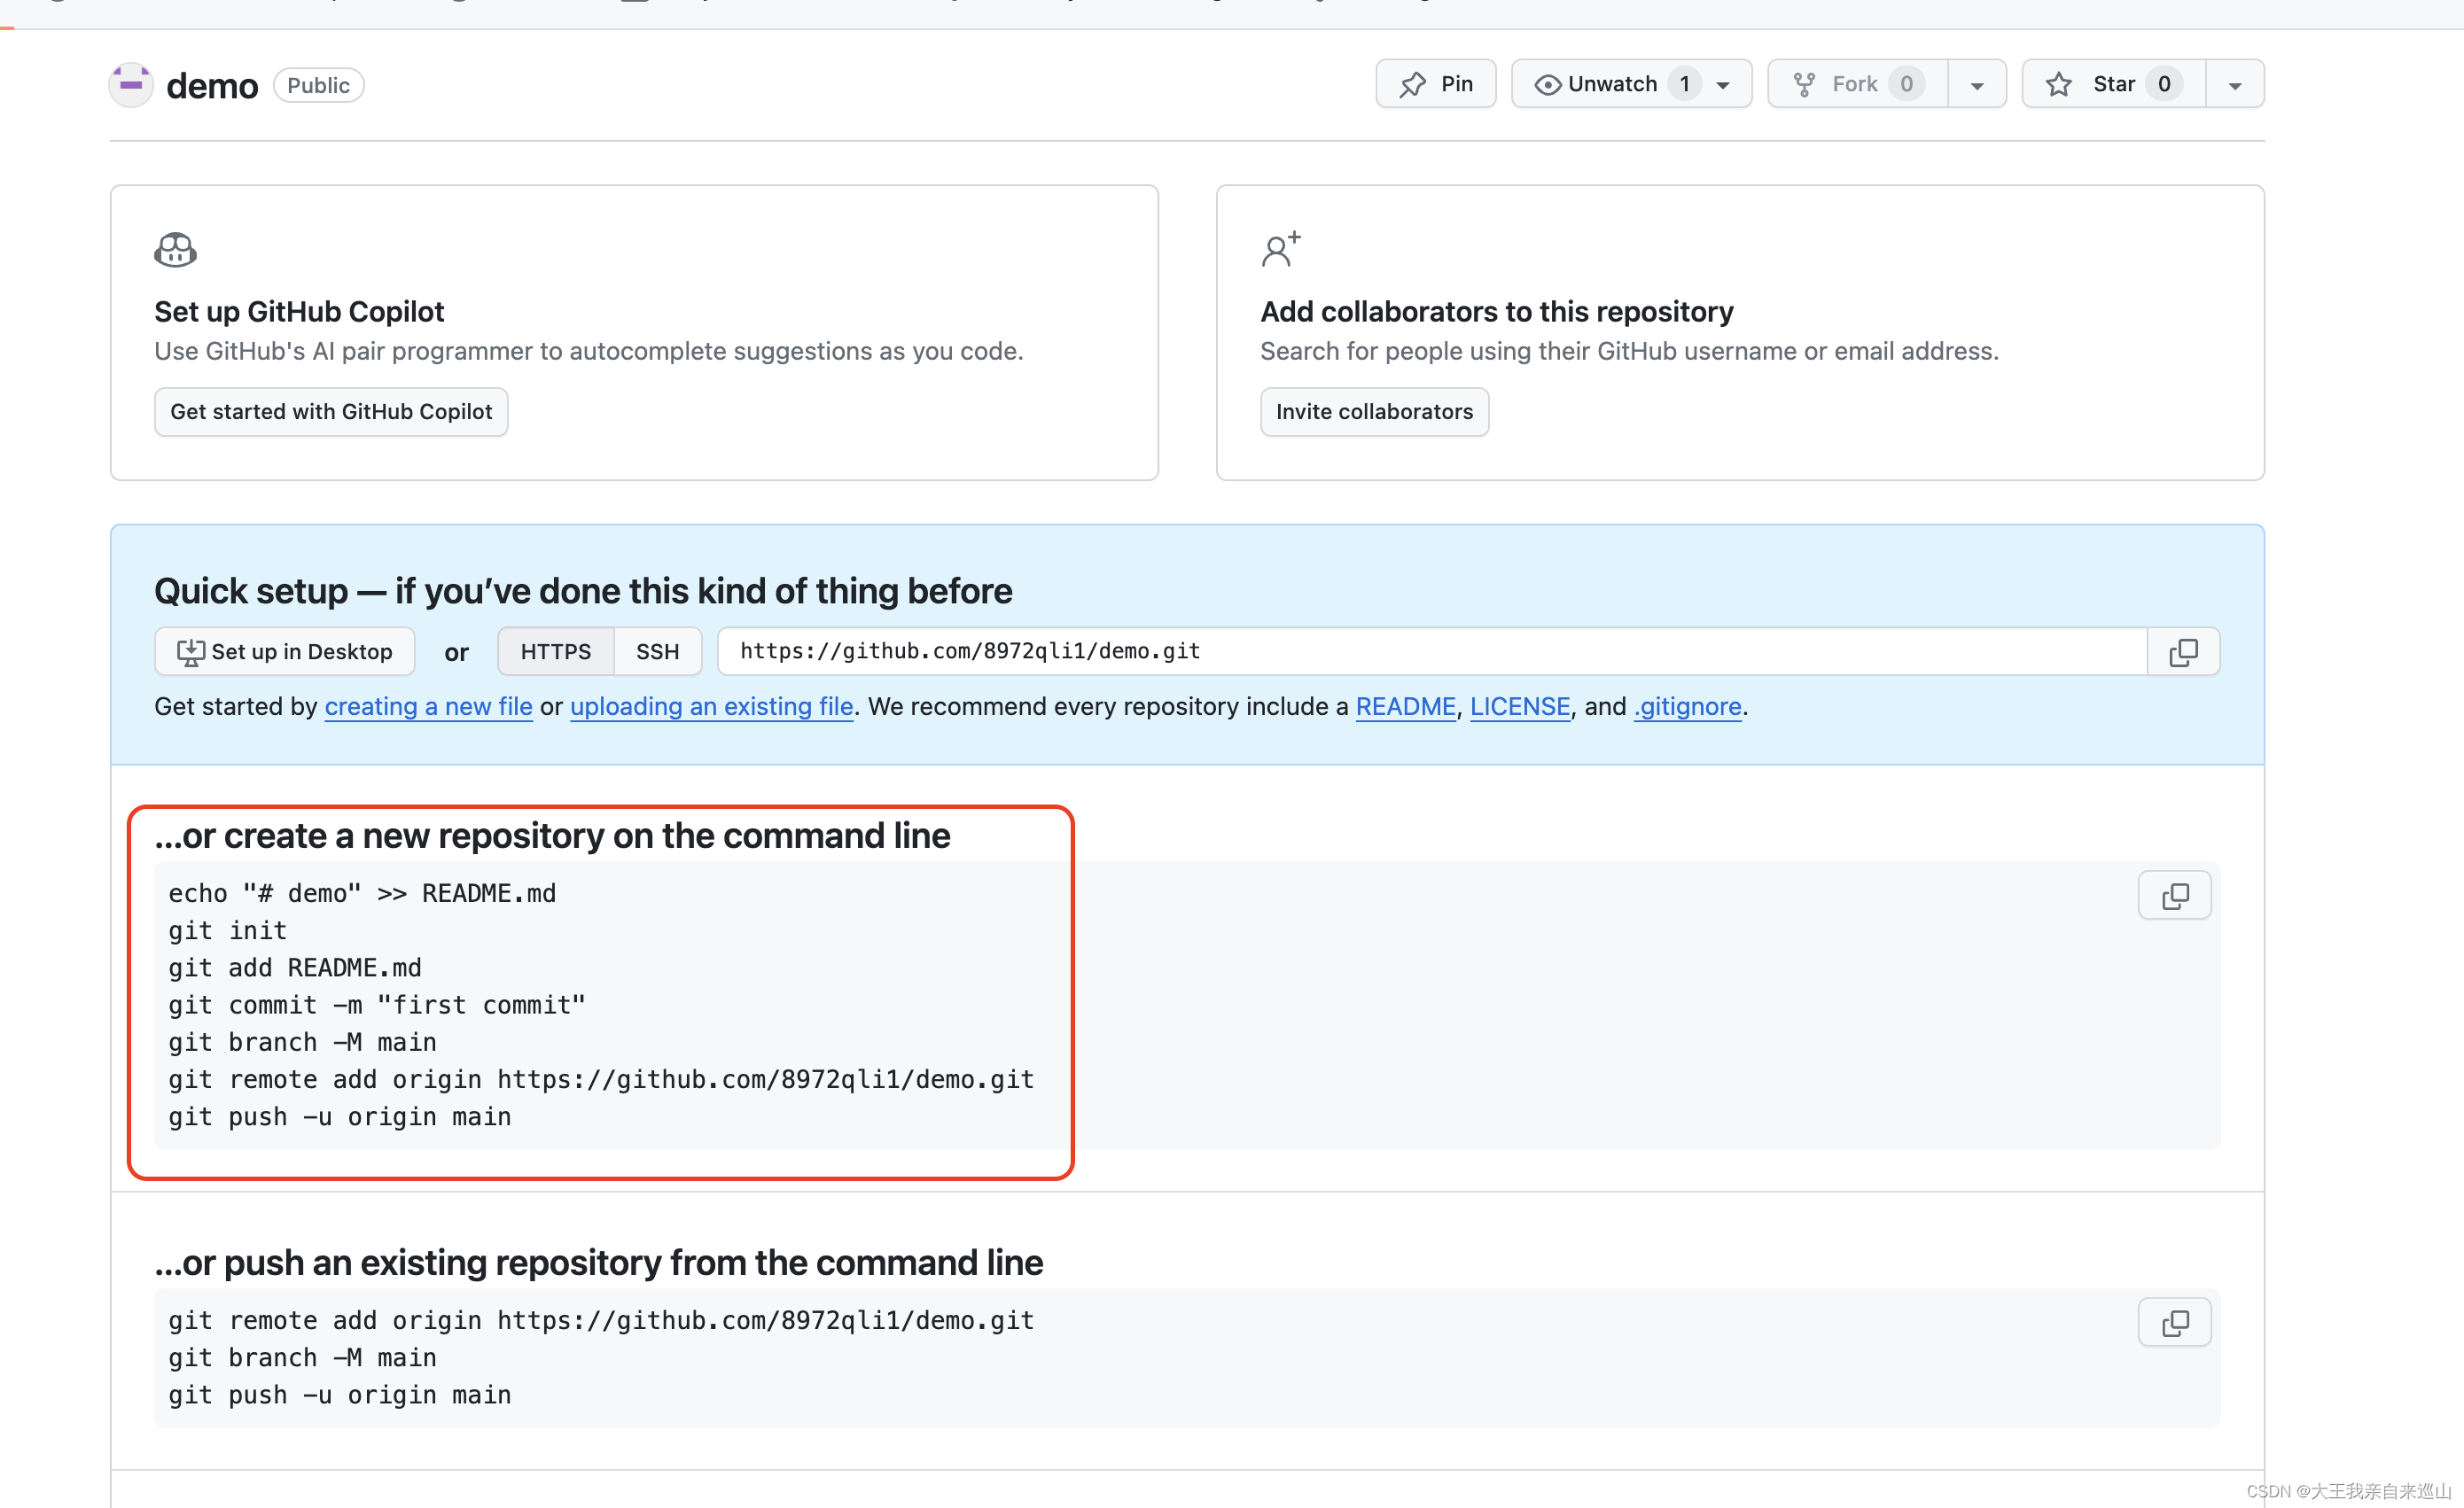Open the Unwatch notification options dropdown arrow
Viewport: 2464px width, 1508px height.
click(1723, 85)
